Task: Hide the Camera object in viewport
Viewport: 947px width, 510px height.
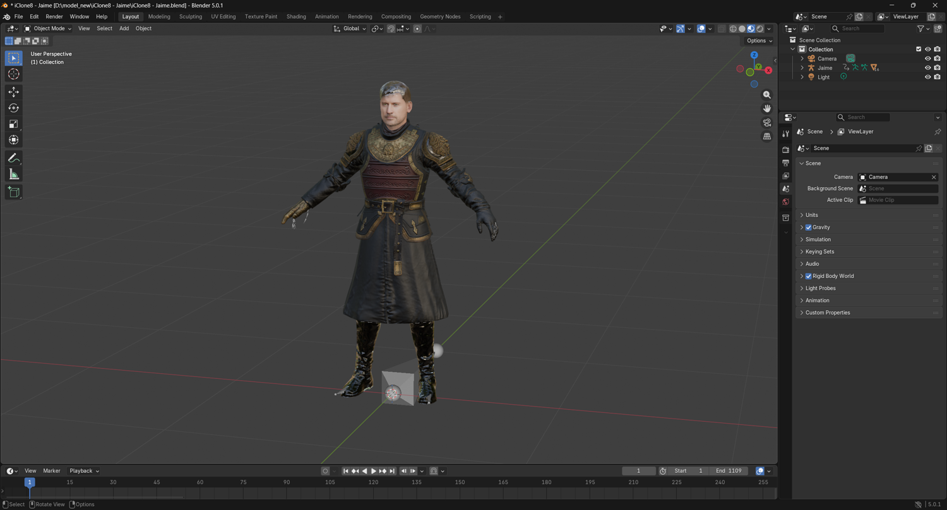Action: pos(928,59)
